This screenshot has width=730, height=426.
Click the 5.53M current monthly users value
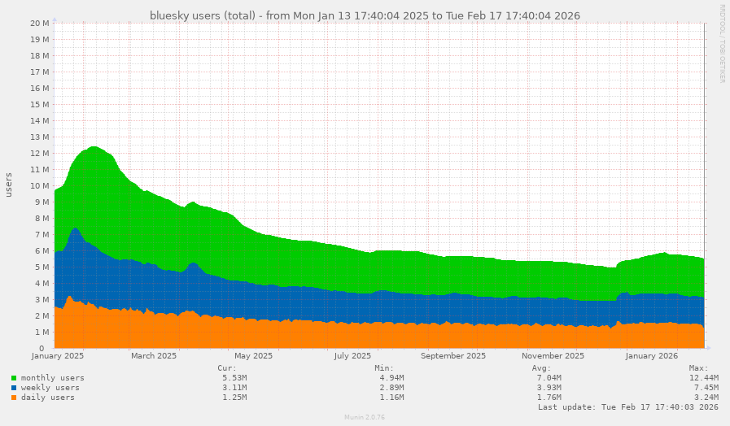tap(234, 378)
